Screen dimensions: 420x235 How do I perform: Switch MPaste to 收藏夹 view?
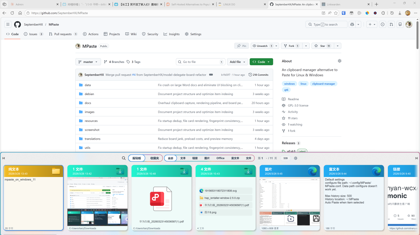tap(155, 158)
